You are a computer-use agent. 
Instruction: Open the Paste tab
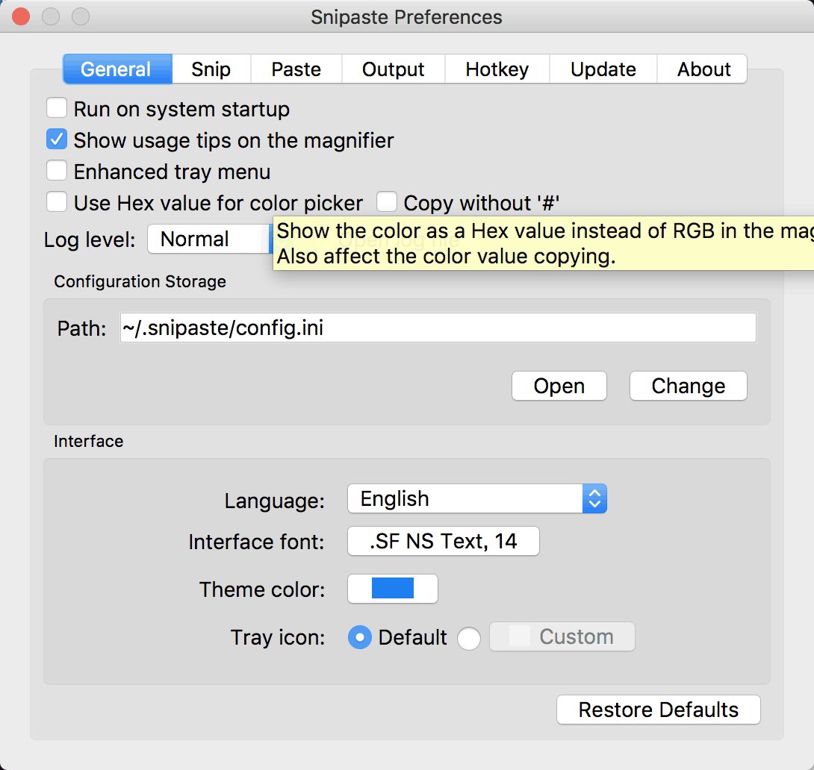coord(296,69)
